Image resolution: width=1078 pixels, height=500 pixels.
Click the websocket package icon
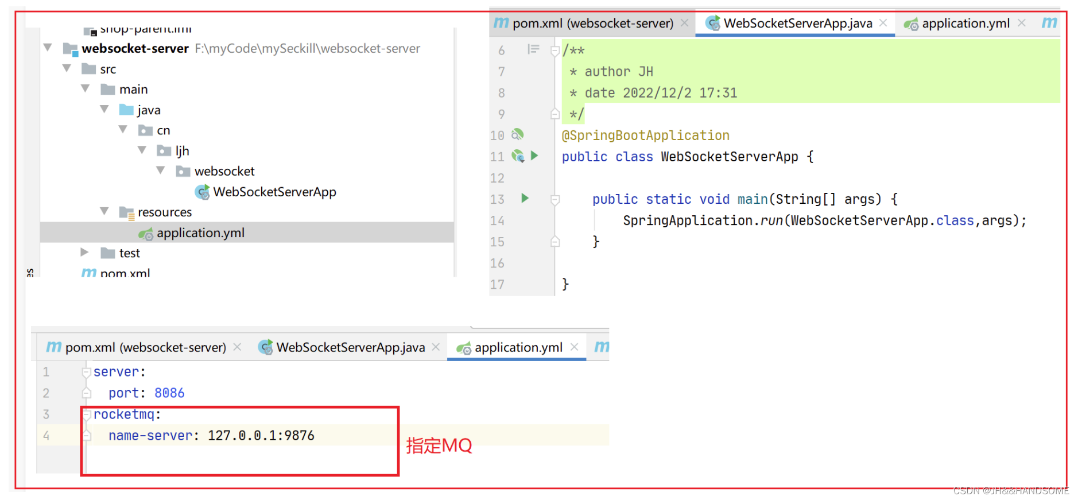[x=183, y=171]
